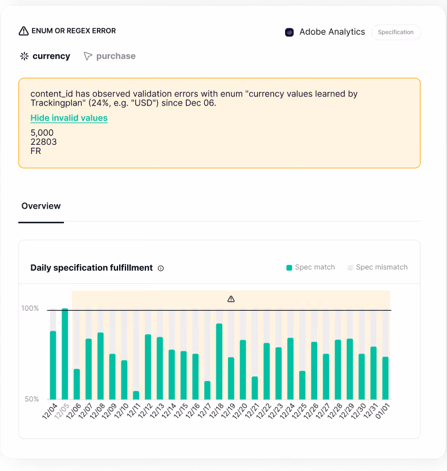Viewport: 447px width, 471px height.
Task: Click the 12/05 bar reaching 100%
Action: click(x=65, y=354)
